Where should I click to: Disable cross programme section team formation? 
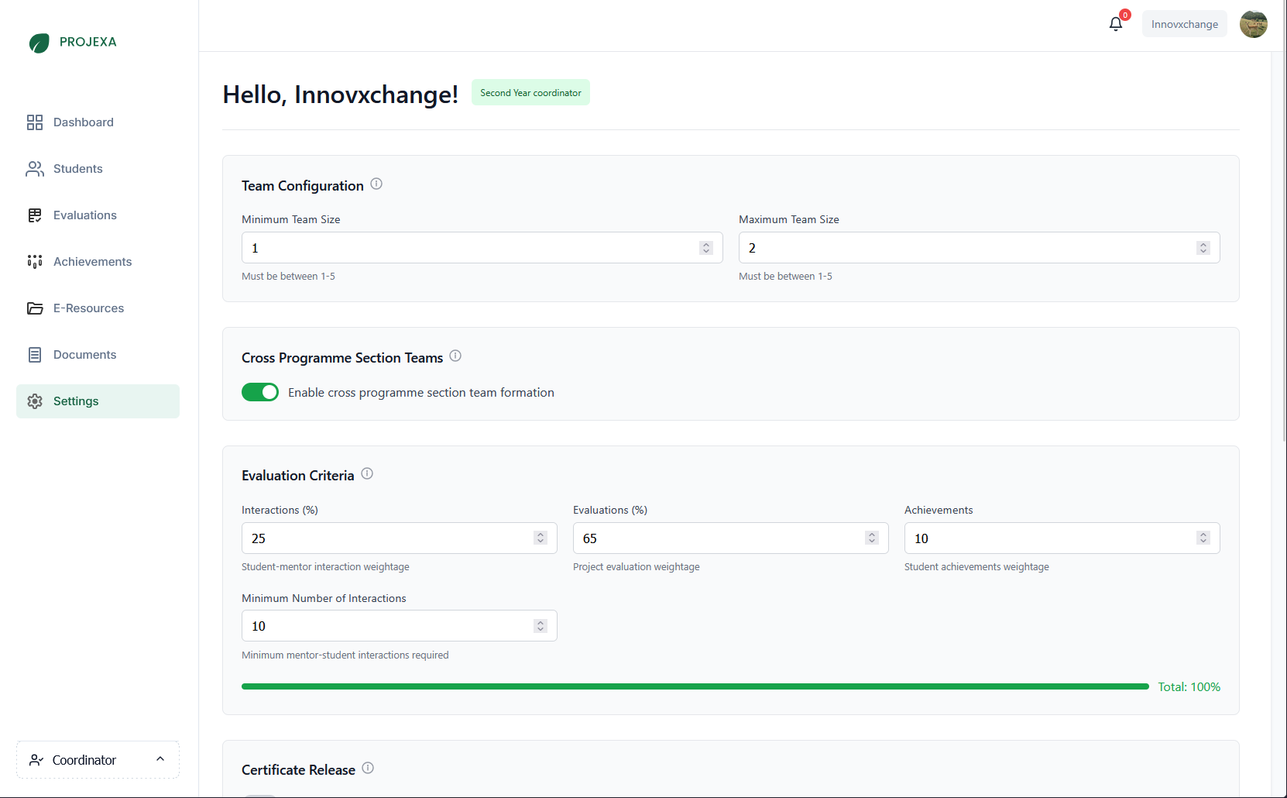pos(259,392)
